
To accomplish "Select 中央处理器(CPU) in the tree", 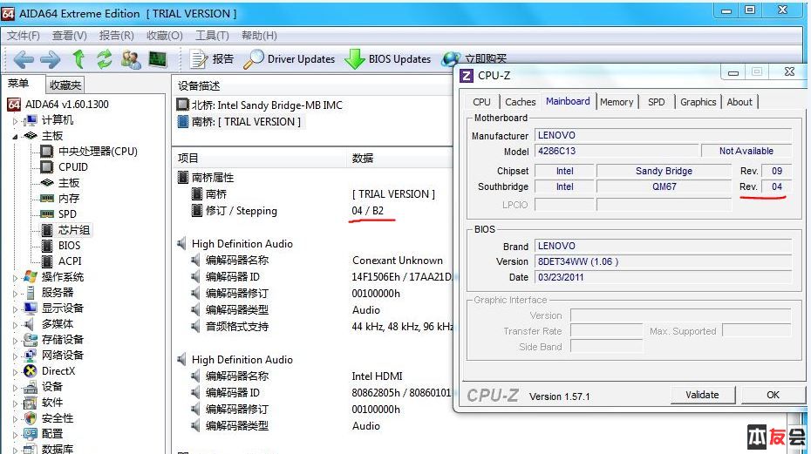I will [x=98, y=152].
